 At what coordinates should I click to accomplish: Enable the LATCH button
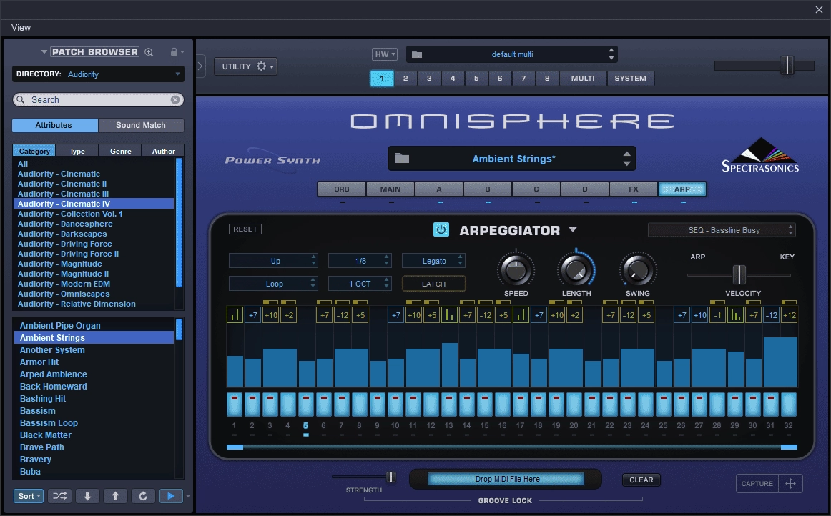(x=433, y=284)
